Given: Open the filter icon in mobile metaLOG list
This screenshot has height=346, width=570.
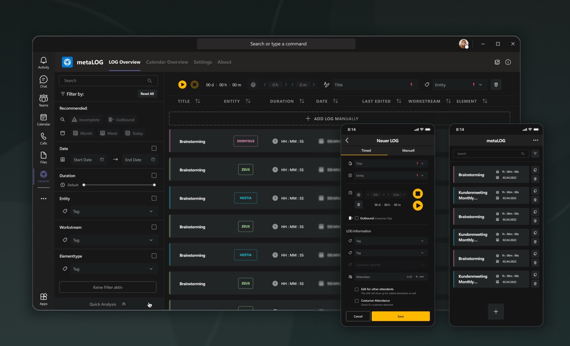Looking at the screenshot, I should click(535, 154).
